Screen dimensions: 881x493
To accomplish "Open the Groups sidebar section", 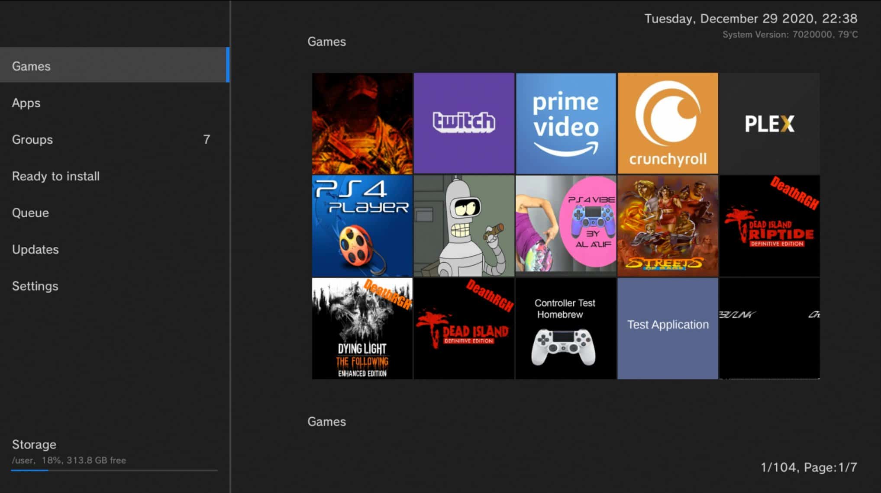I will point(32,139).
